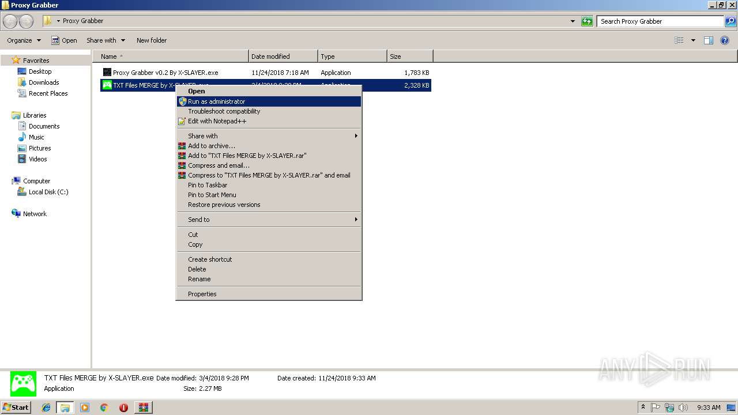Click the Open toolbar button
The width and height of the screenshot is (738, 415).
pos(64,40)
